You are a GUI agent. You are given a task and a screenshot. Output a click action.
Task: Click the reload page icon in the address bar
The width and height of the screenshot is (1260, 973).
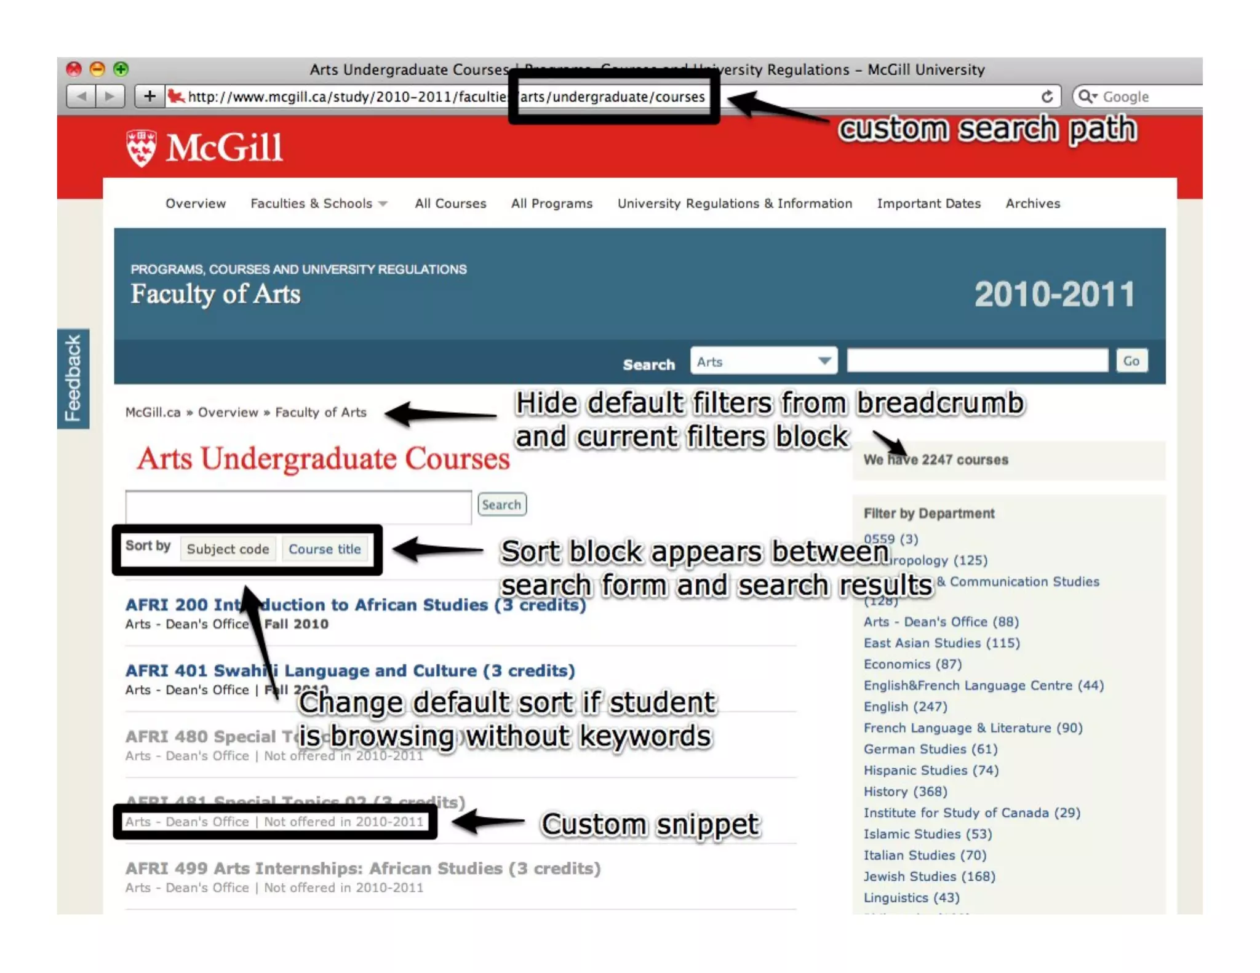click(x=1047, y=97)
